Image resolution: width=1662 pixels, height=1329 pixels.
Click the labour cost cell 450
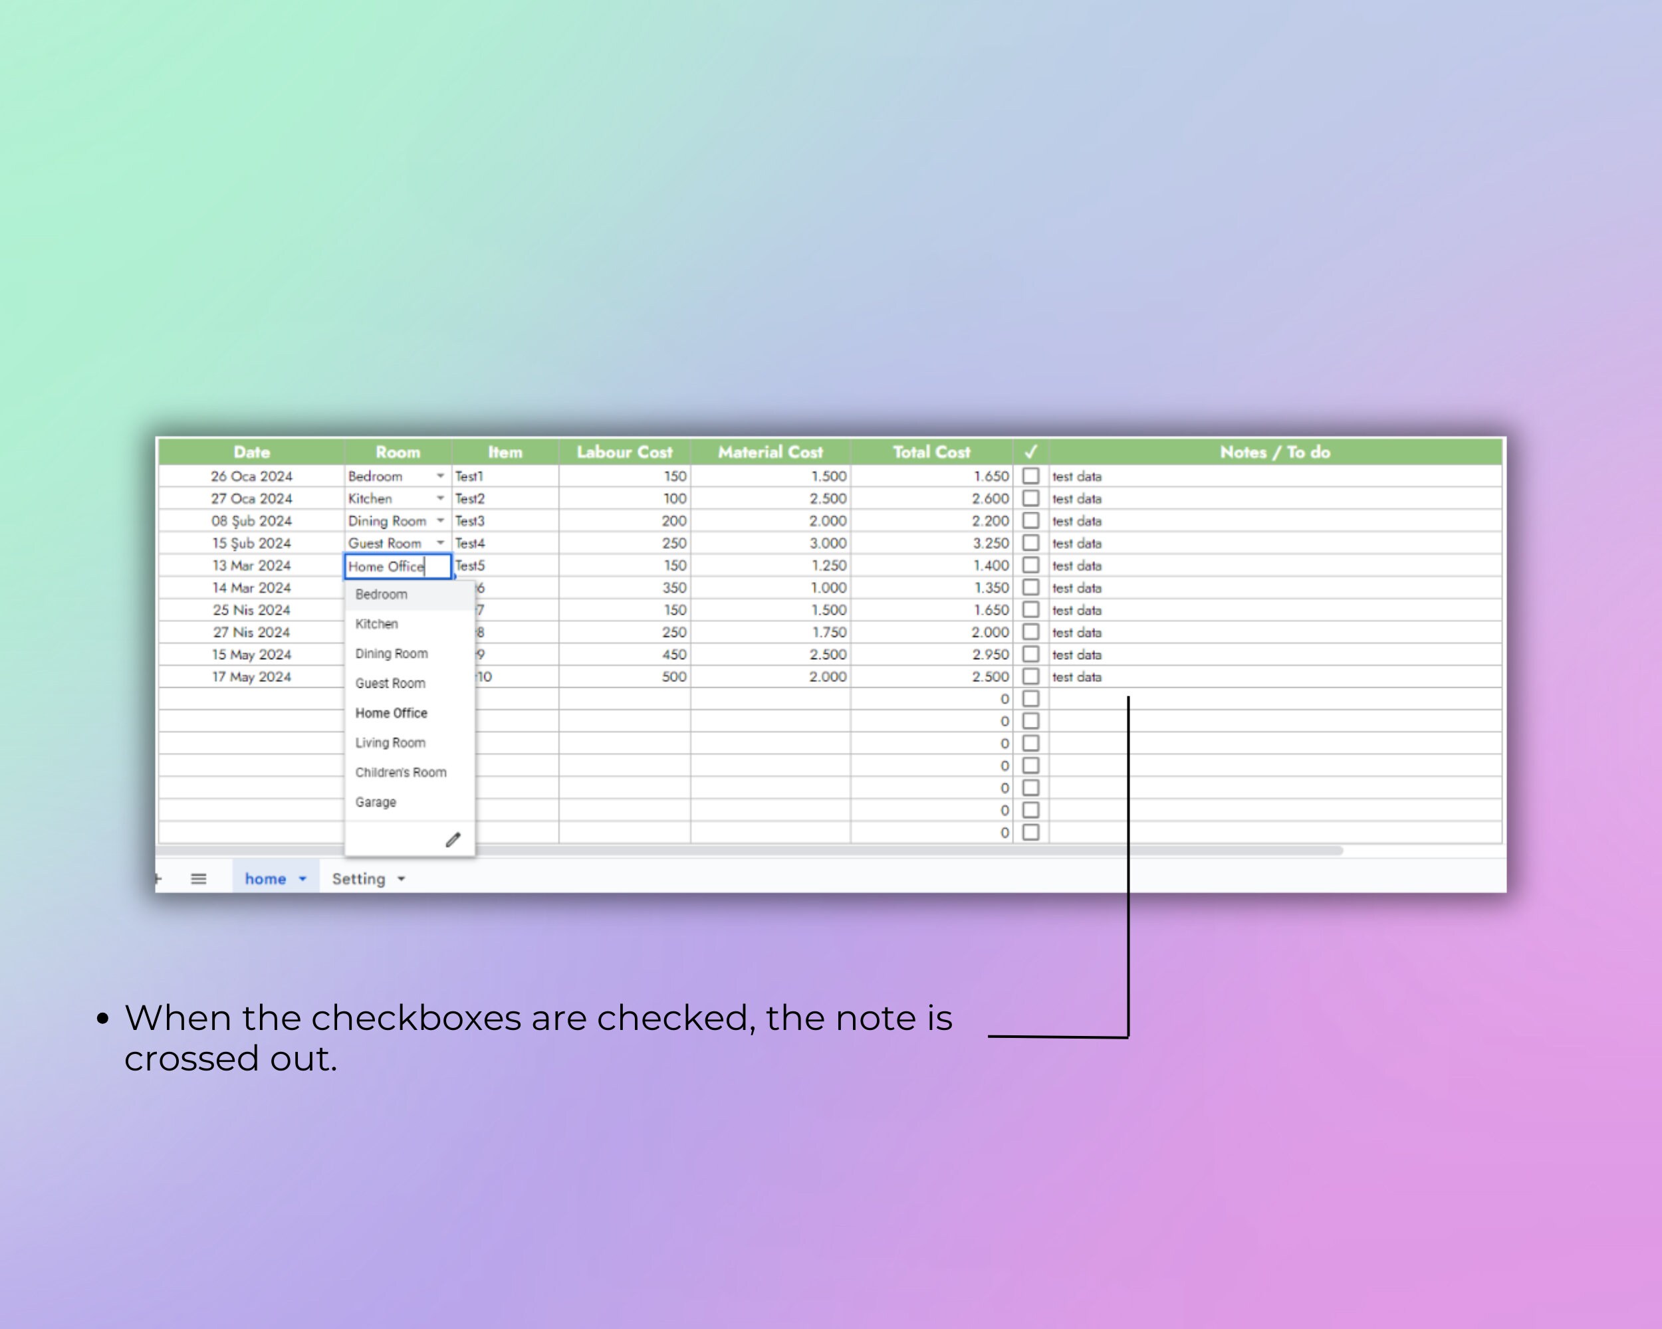coord(625,655)
